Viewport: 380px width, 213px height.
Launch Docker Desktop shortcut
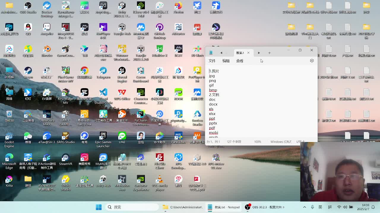(47, 9)
